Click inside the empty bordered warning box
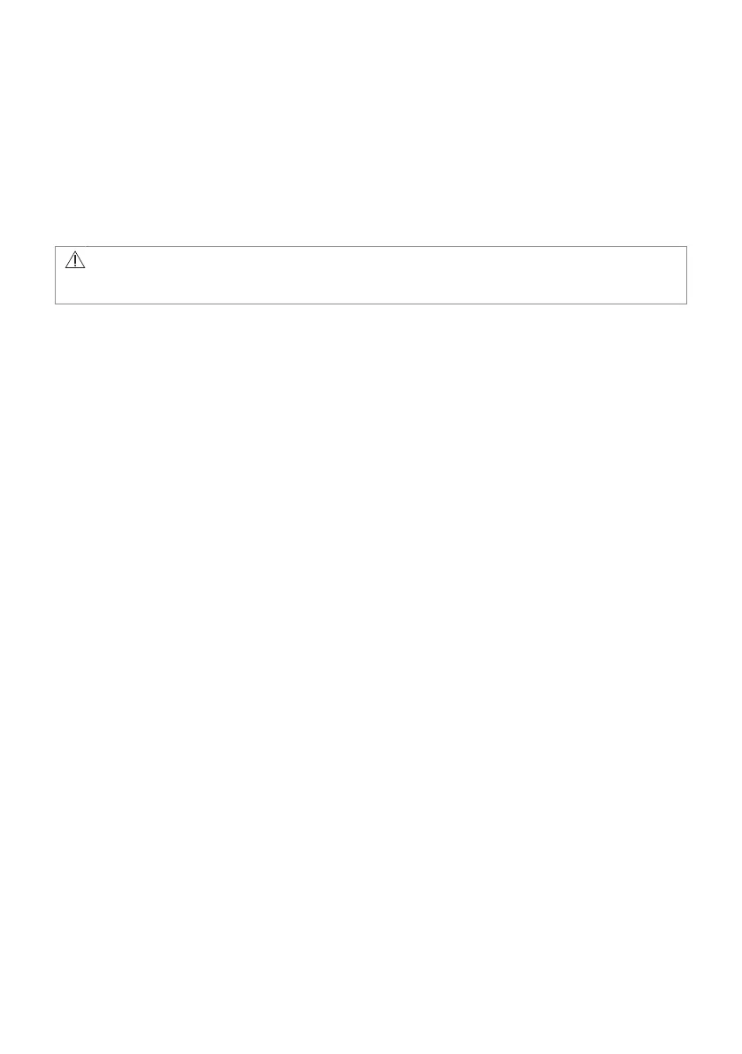This screenshot has width=742, height=1054. (371, 275)
